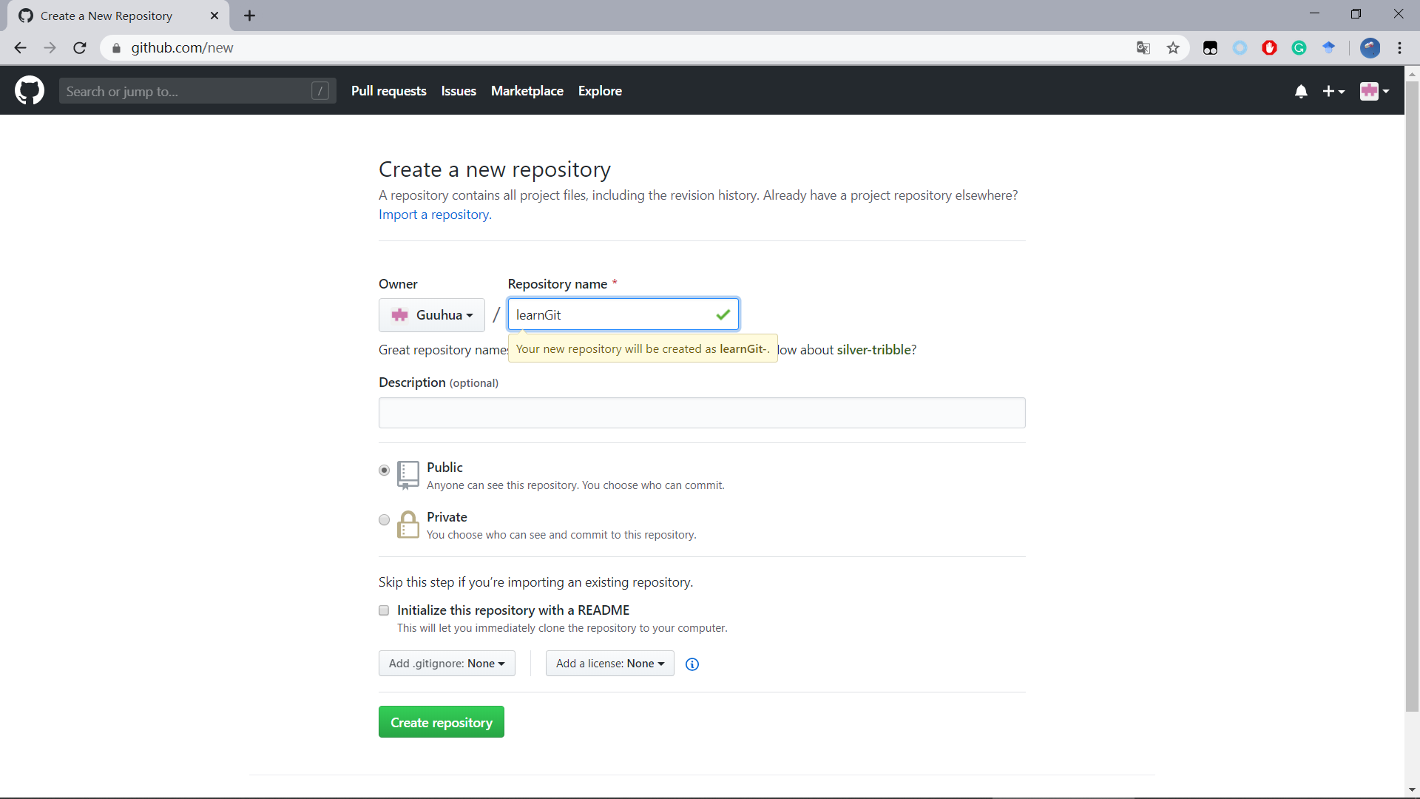Viewport: 1420px width, 799px height.
Task: Open Pull requests in navigation bar
Action: [x=388, y=91]
